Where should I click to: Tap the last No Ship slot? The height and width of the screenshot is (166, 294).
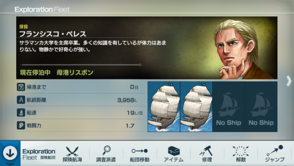coord(261,107)
